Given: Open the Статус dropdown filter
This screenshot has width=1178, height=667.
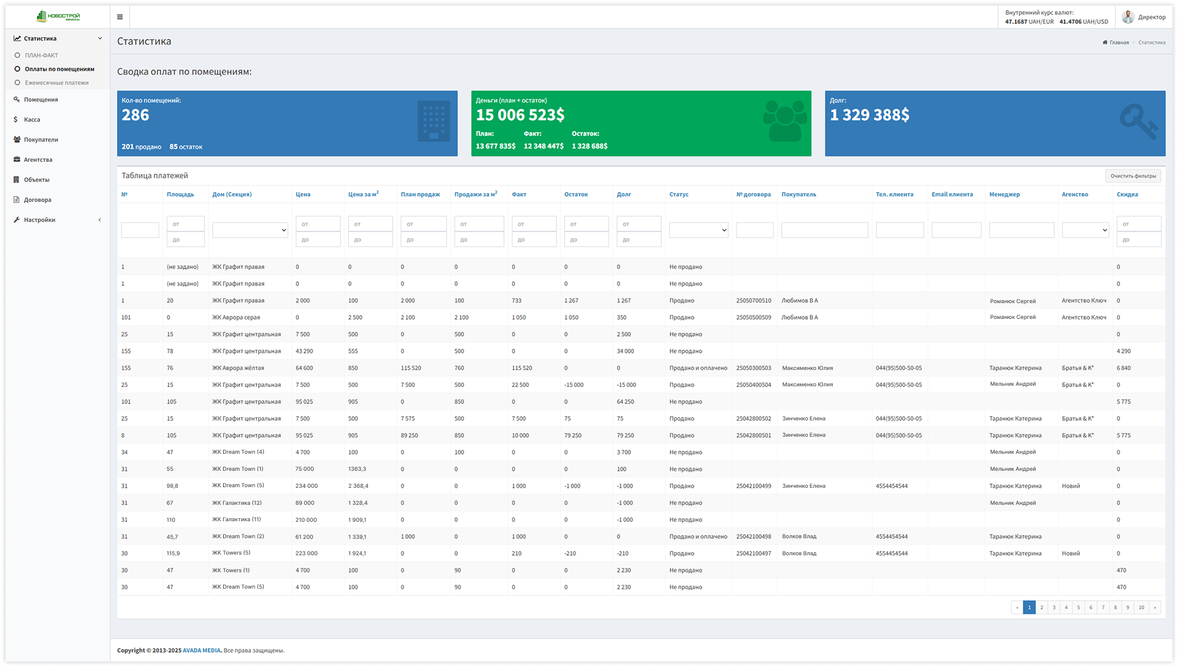Looking at the screenshot, I should point(698,230).
